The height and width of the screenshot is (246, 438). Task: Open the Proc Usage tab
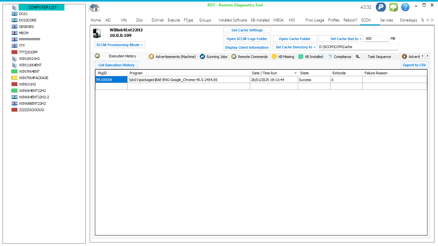[315, 20]
